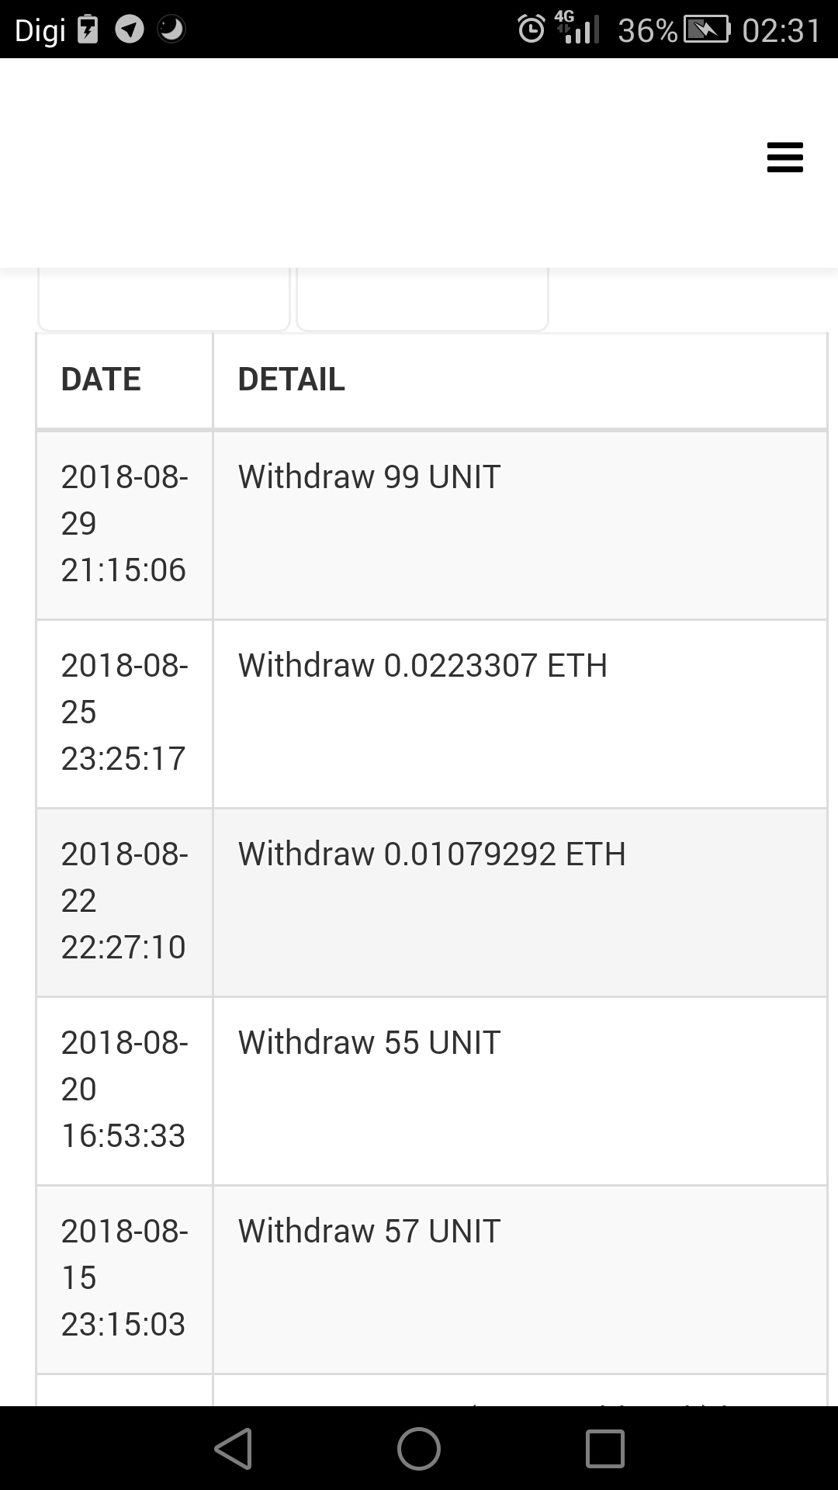Tap the Telegram notification icon in status bar
The height and width of the screenshot is (1490, 838).
(130, 29)
